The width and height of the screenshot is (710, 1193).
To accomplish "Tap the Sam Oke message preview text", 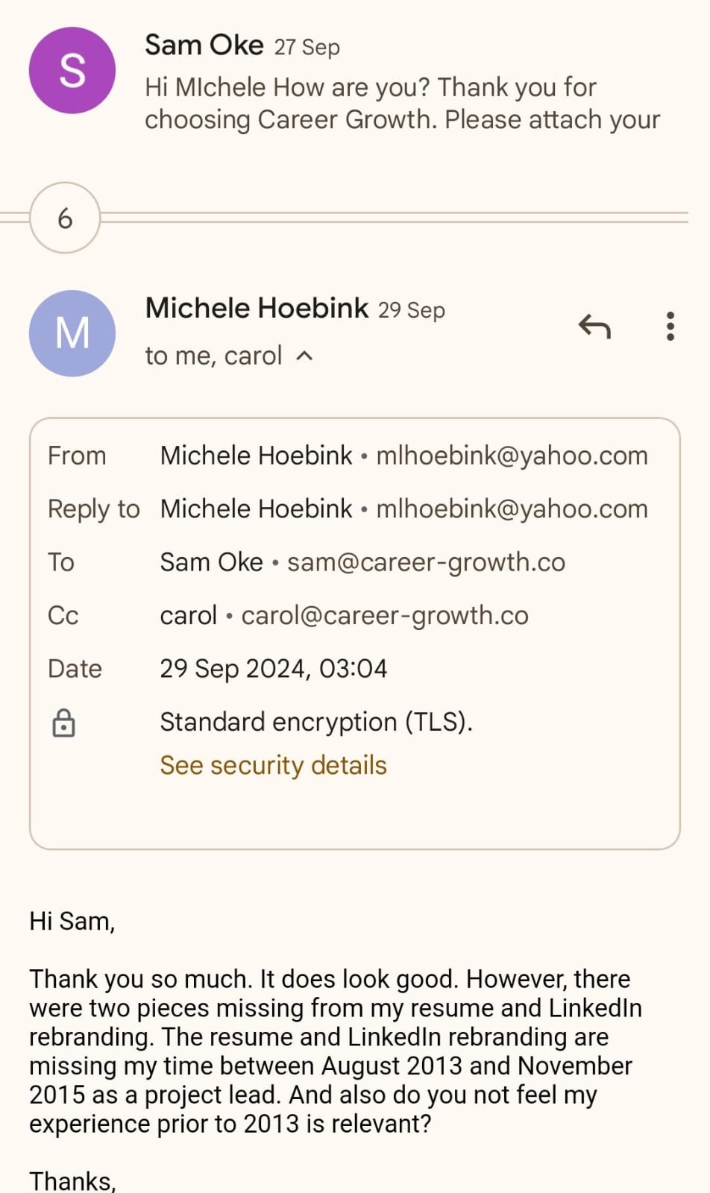I will [403, 103].
